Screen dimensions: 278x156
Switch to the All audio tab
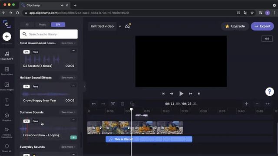click(27, 25)
